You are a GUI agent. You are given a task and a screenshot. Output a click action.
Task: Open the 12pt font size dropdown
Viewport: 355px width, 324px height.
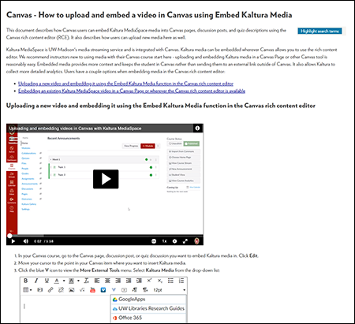[170, 290]
